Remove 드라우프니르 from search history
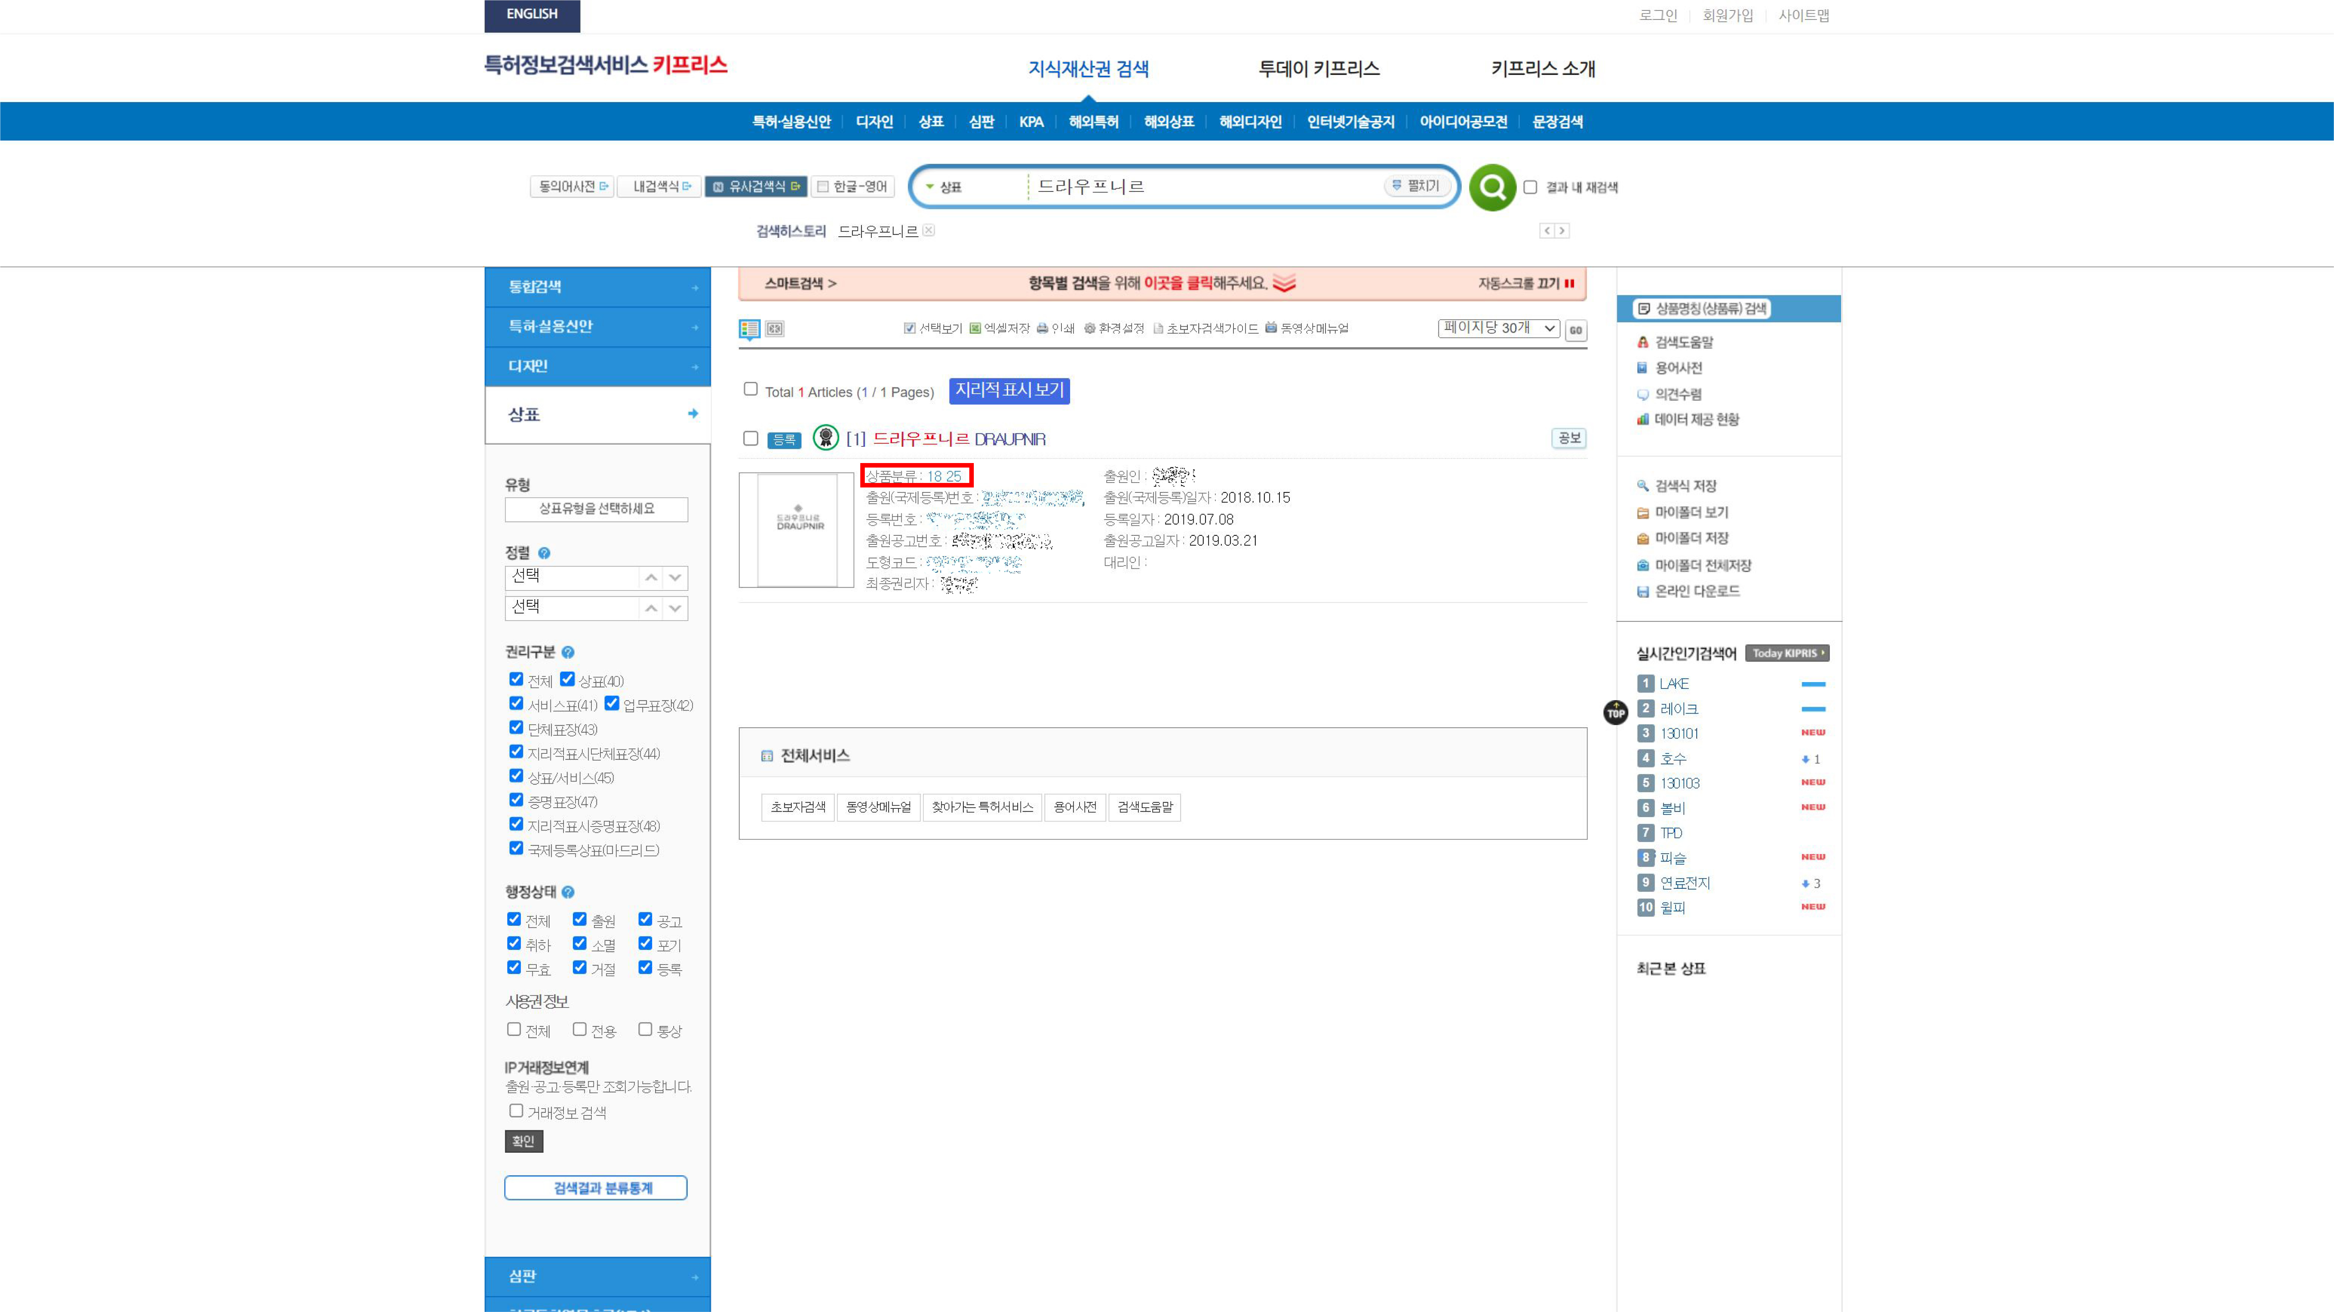The width and height of the screenshot is (2334, 1312). 929,230
